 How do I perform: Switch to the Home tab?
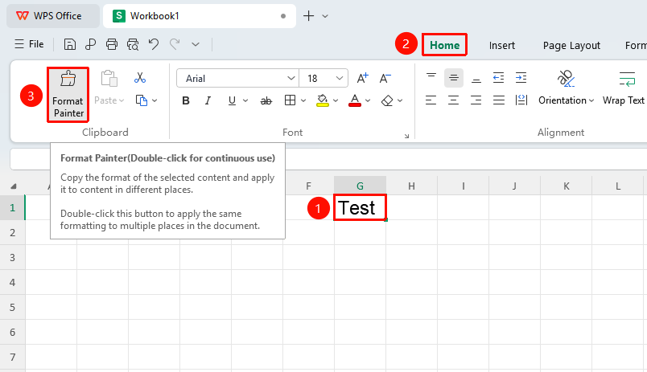[x=444, y=45]
